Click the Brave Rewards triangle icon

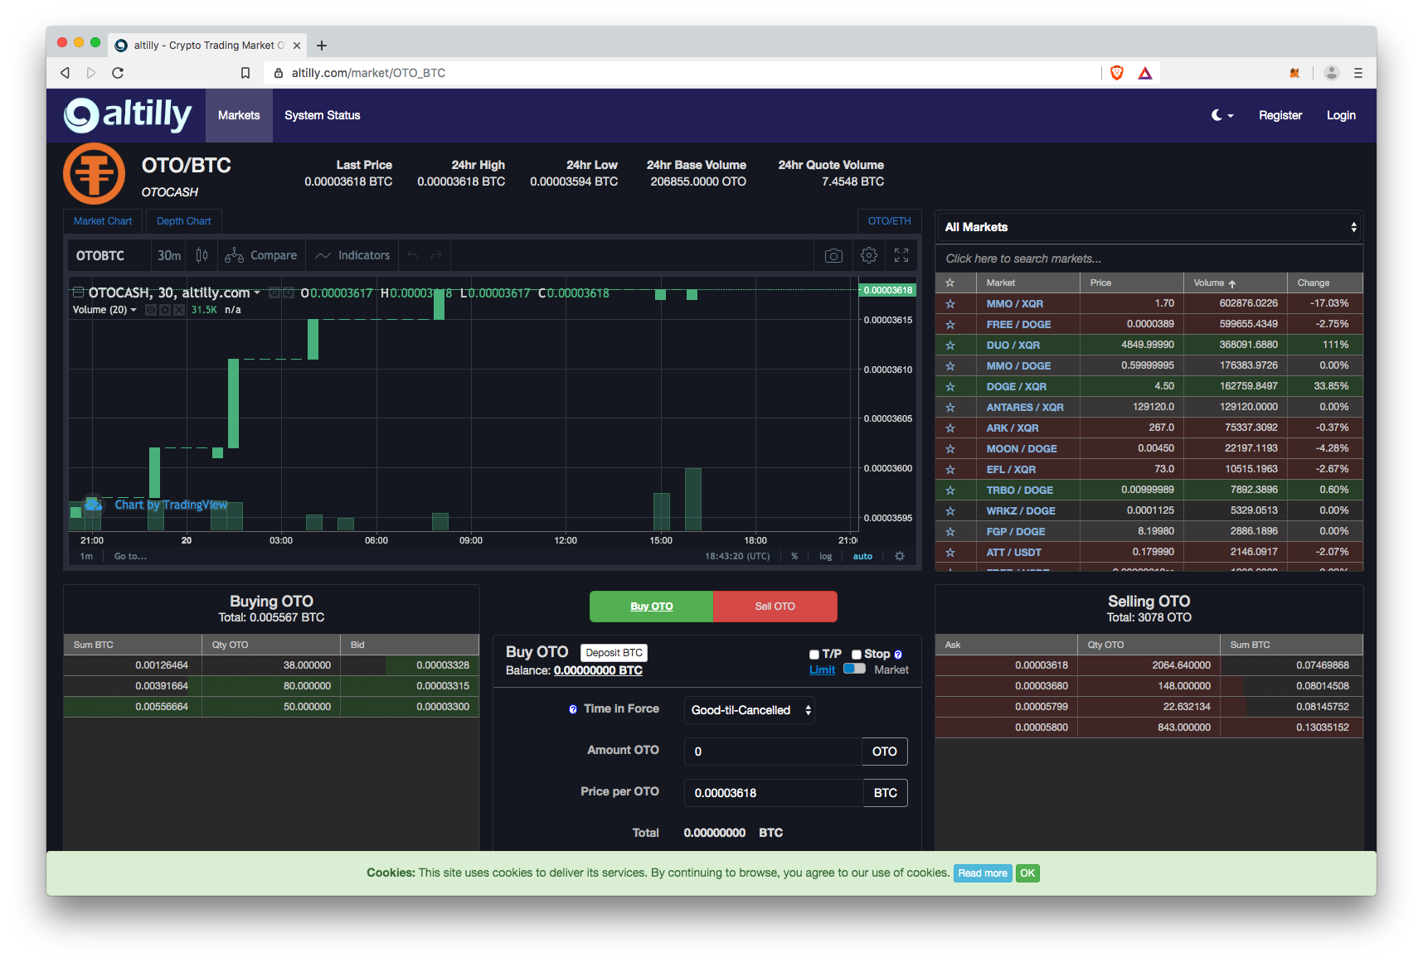(x=1145, y=73)
